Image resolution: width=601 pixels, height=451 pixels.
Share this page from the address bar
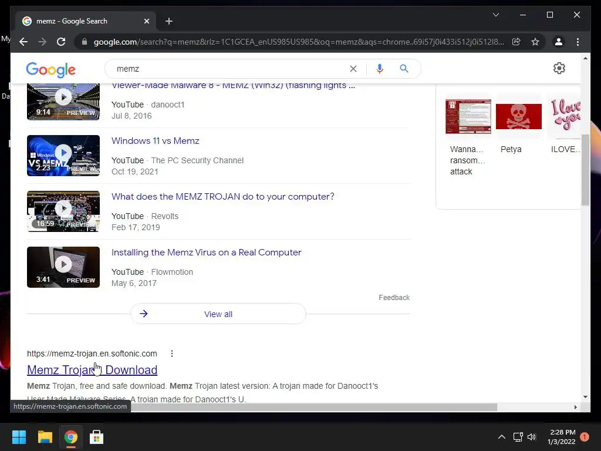point(516,42)
